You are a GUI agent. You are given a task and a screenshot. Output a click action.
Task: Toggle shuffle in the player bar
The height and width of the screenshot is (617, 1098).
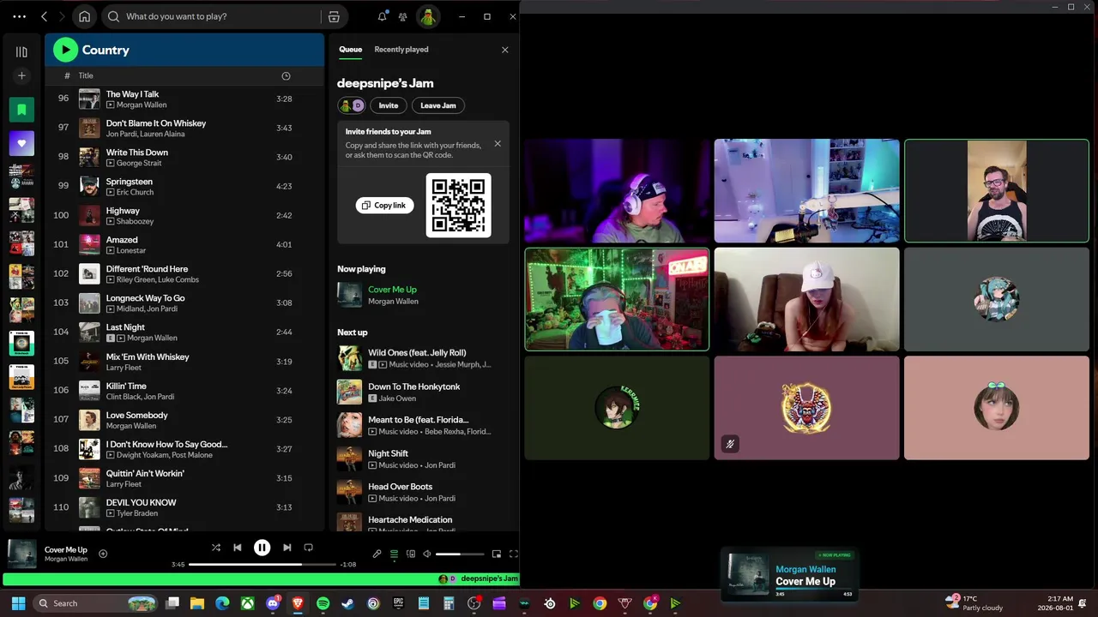(216, 548)
